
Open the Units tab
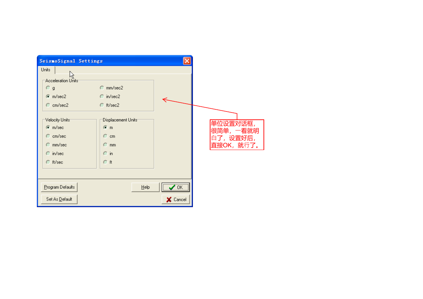46,70
